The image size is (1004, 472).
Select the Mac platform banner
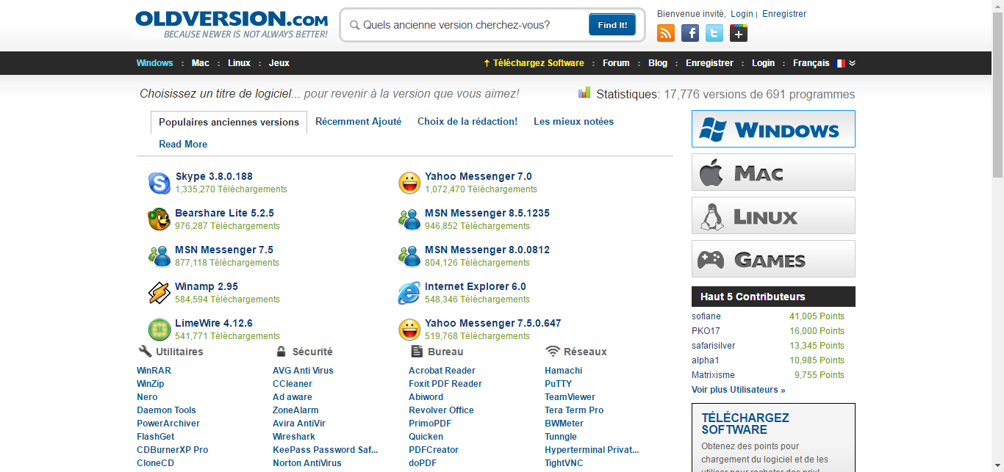point(773,172)
